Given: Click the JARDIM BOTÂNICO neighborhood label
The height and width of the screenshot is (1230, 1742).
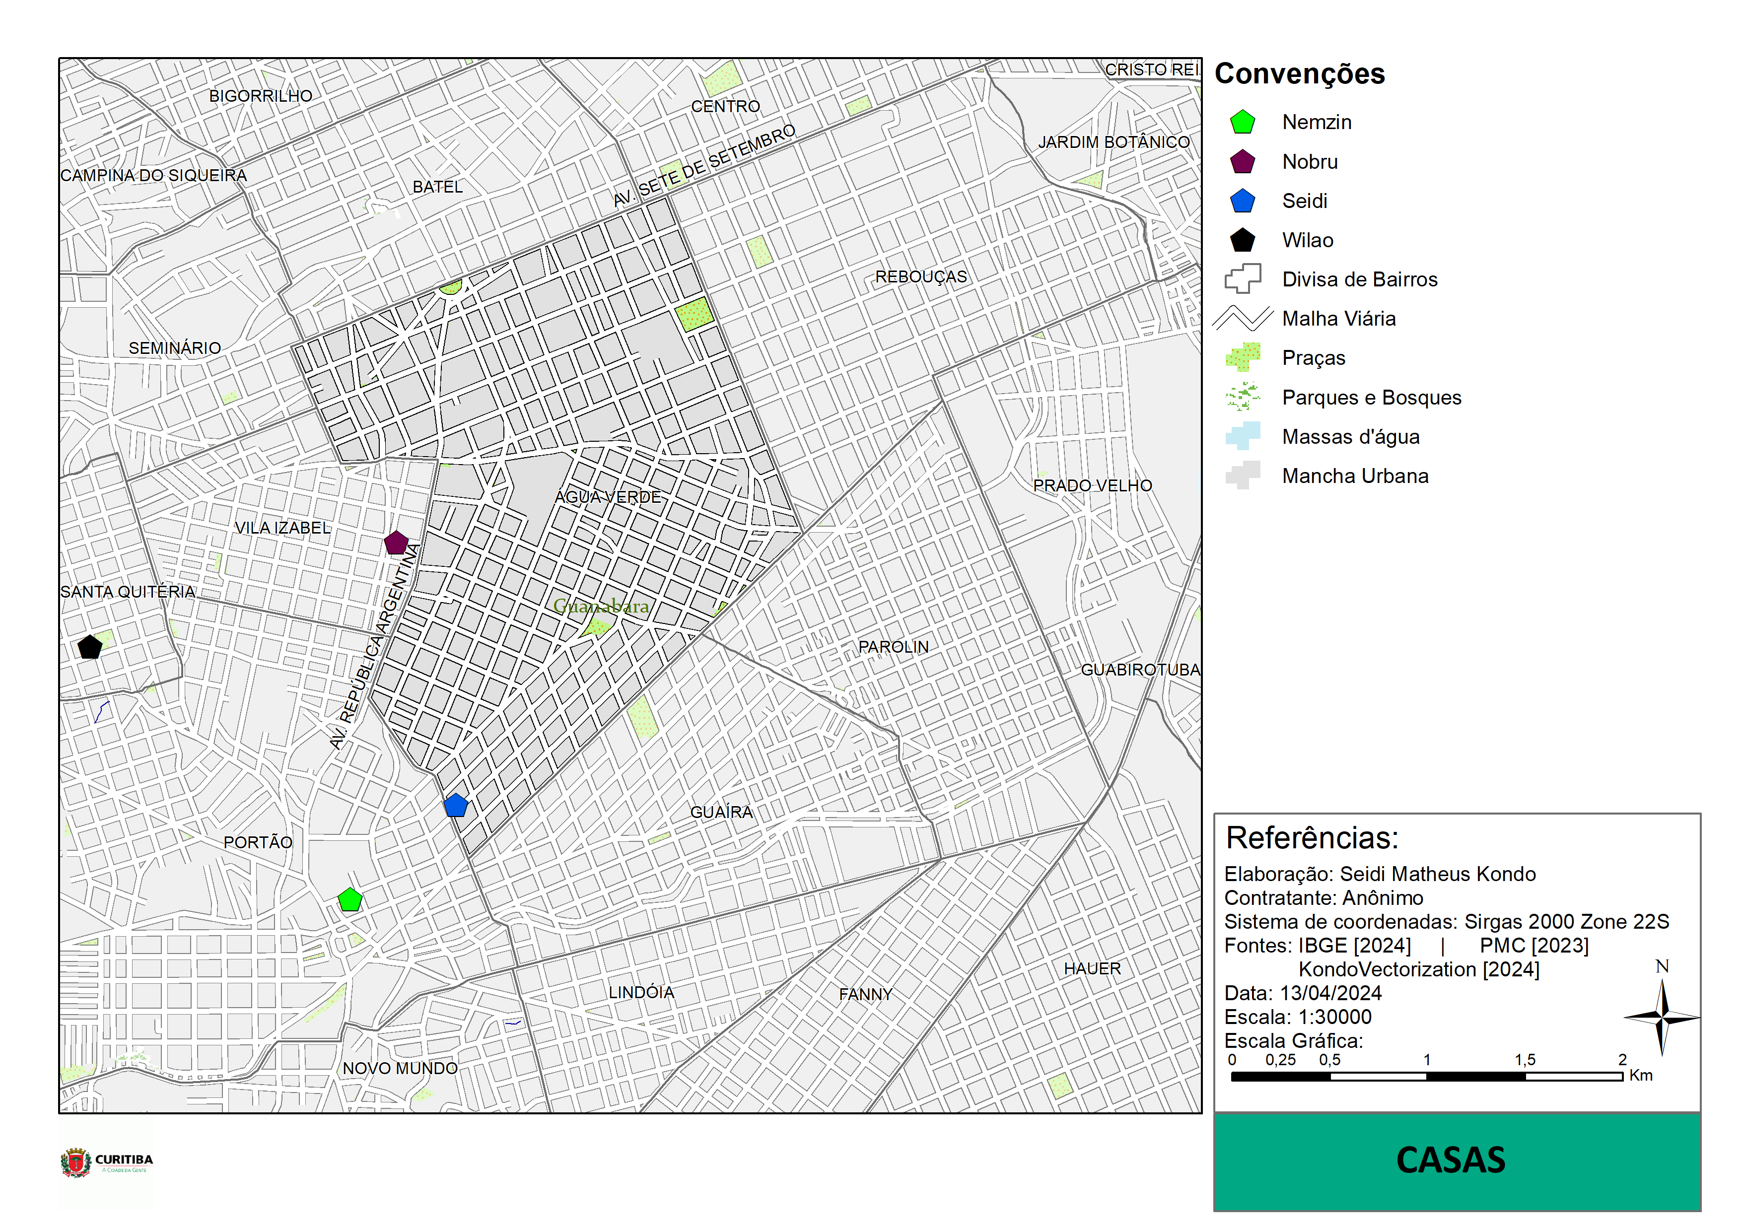Looking at the screenshot, I should 1114,142.
